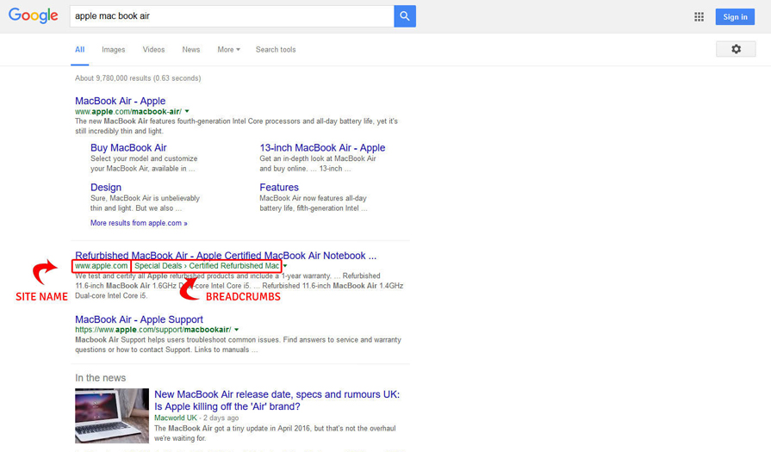Go to the Google logo homepage
This screenshot has width=771, height=452.
click(34, 15)
